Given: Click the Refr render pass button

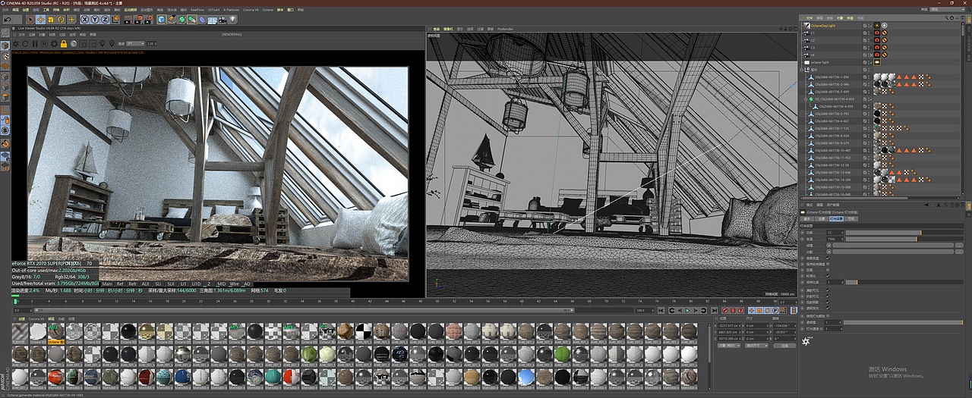Looking at the screenshot, I should [x=133, y=284].
